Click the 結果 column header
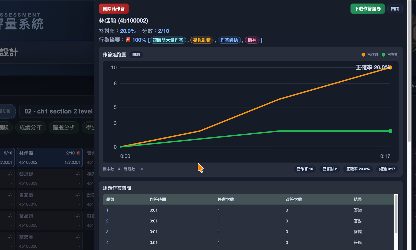The height and width of the screenshot is (250, 416). click(x=358, y=199)
